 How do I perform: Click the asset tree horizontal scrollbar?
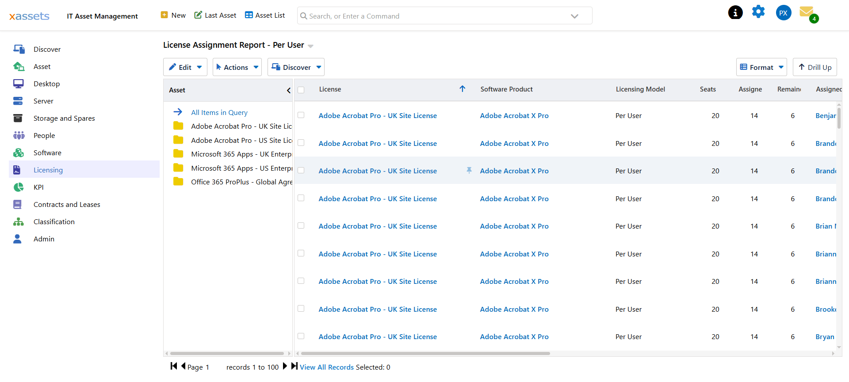coord(227,353)
